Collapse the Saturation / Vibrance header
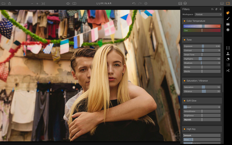232x145 pixels. (202, 81)
